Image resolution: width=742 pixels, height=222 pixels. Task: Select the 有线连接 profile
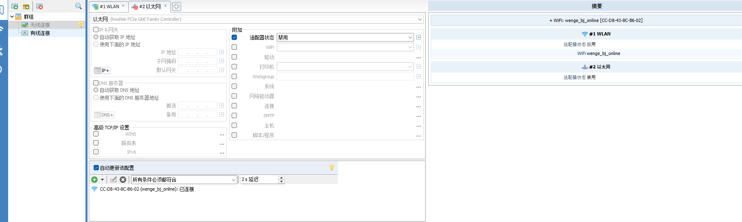[x=40, y=33]
